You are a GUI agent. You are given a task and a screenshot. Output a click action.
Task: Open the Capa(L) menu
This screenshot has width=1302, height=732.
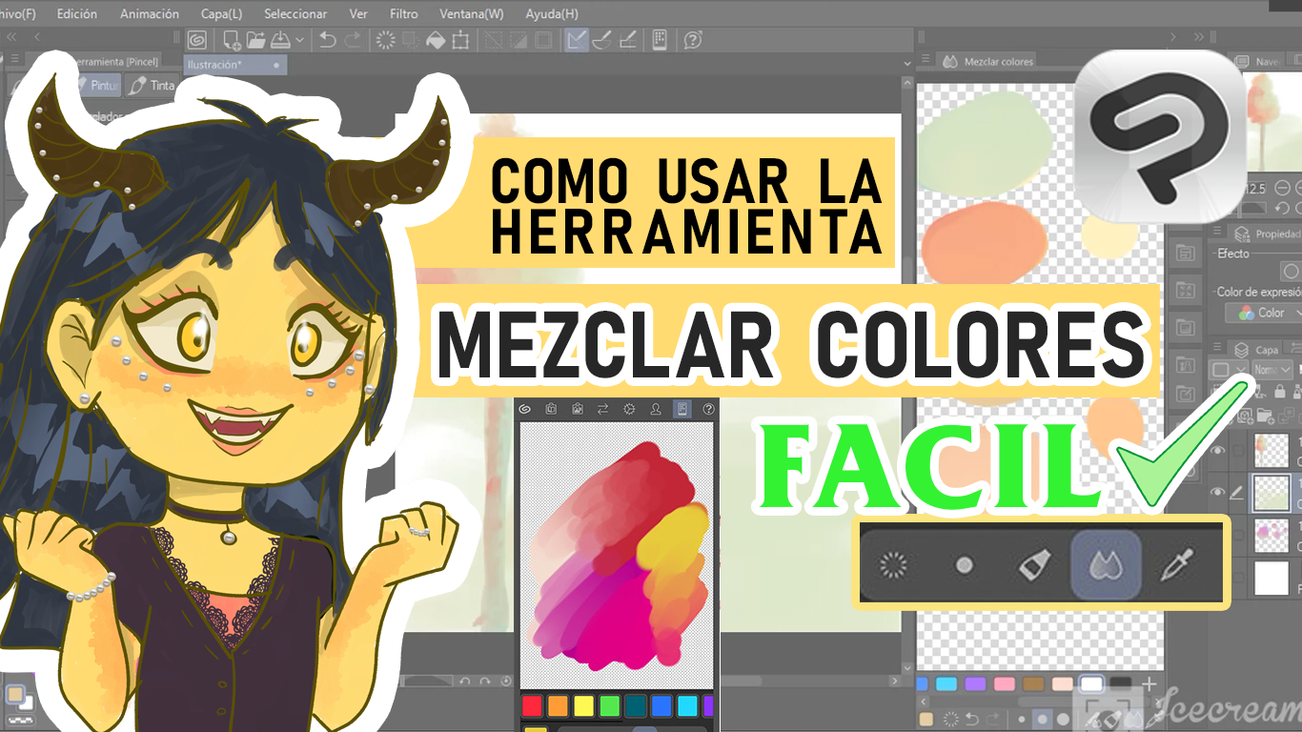click(221, 13)
